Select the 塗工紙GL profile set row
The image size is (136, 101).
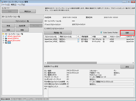pos(89,39)
